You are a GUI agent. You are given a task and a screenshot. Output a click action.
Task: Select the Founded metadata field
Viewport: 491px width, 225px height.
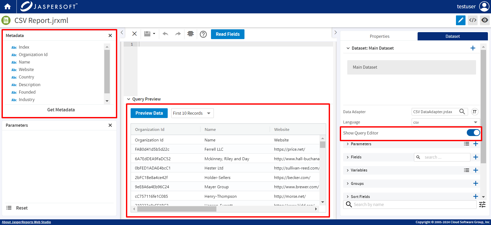pos(27,92)
